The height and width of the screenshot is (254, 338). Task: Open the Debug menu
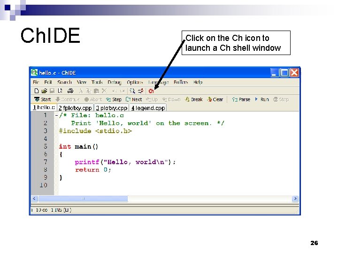coord(115,82)
